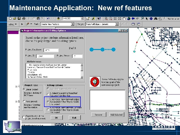Select the Select Elements arrow tool
The image size is (180, 135).
147,18
